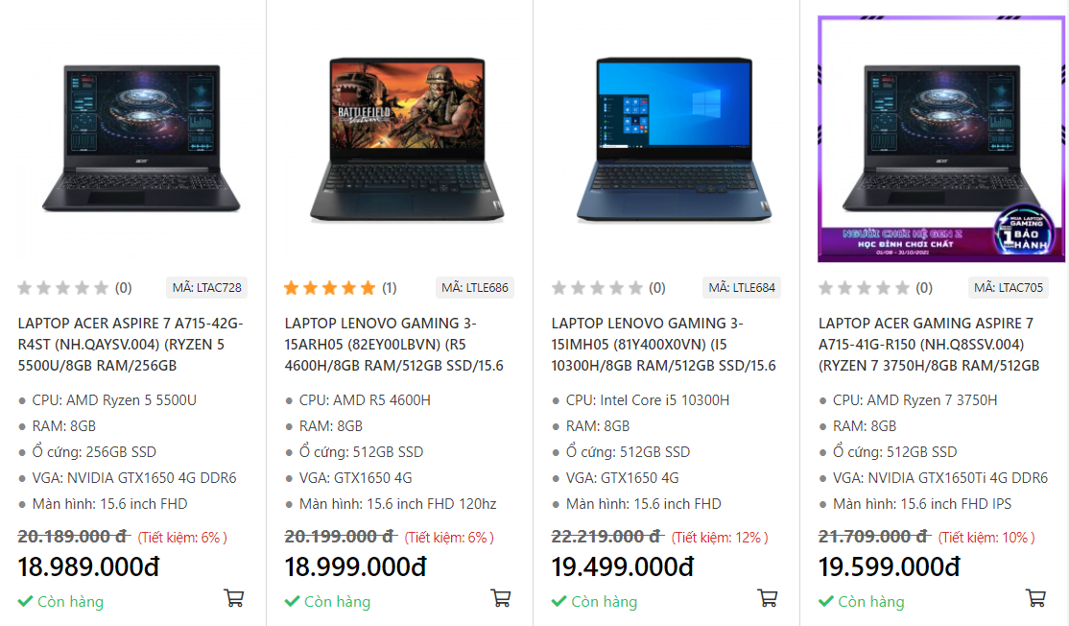
Task: Click the blue Lenovo Gaming 3 laptop image
Action: coord(674,139)
